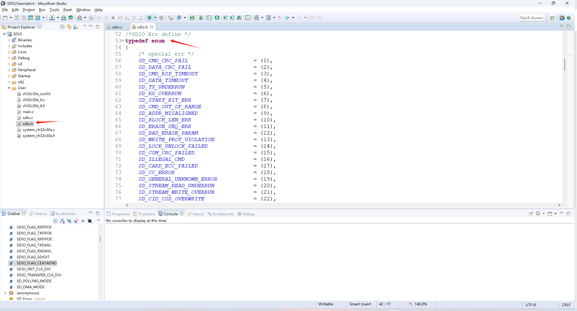Open the dropdown arrow next to the Debug bug icon
The width and height of the screenshot is (577, 311).
pyautogui.click(x=155, y=18)
